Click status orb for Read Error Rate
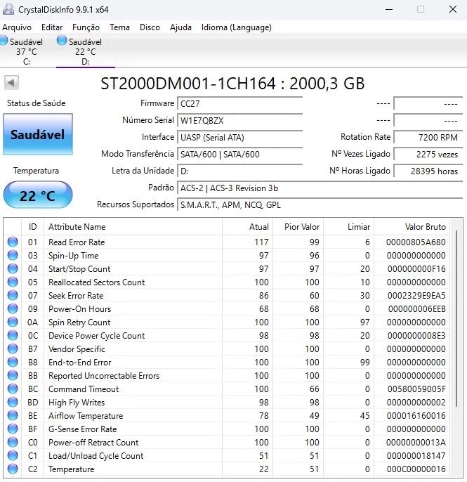This screenshot has height=482, width=467. click(13, 242)
